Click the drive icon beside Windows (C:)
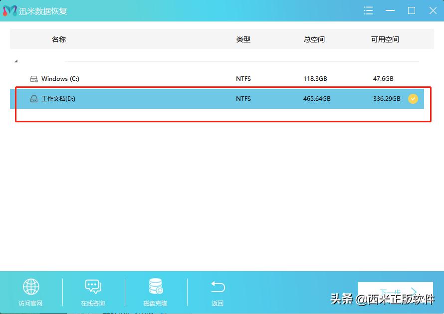Viewport: 444px width, 314px height. [x=33, y=78]
